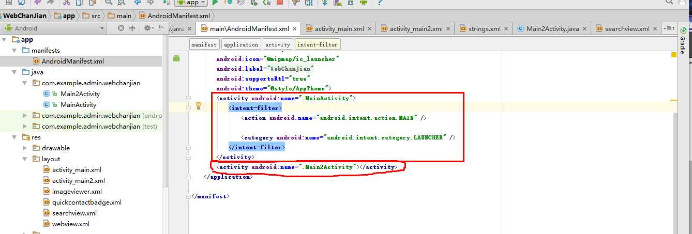The height and width of the screenshot is (234, 692).
Task: Collapse the layout folder arrow
Action: click(25, 159)
